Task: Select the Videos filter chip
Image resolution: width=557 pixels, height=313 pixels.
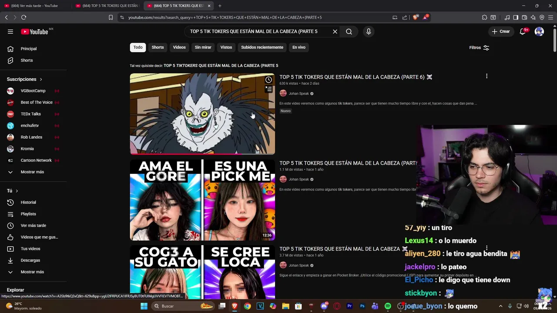Action: click(179, 47)
